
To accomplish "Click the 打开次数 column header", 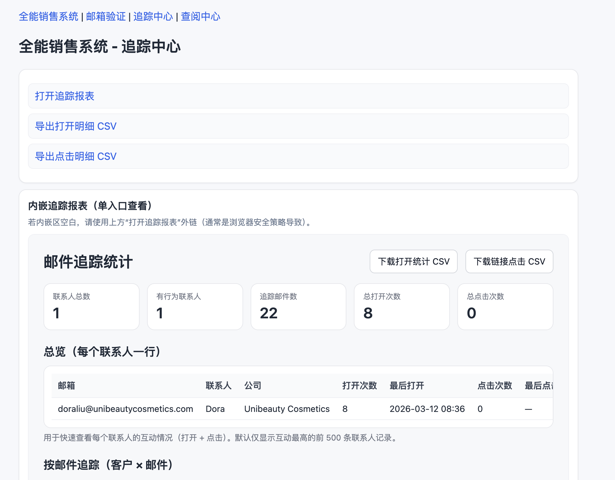I will [359, 385].
